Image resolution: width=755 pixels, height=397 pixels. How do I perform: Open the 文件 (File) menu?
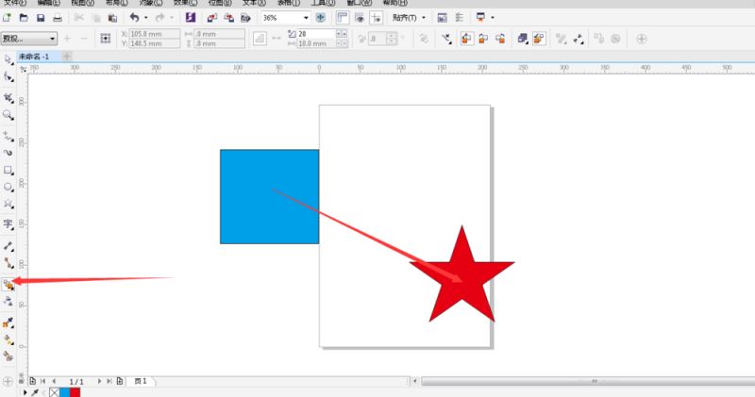click(x=15, y=3)
